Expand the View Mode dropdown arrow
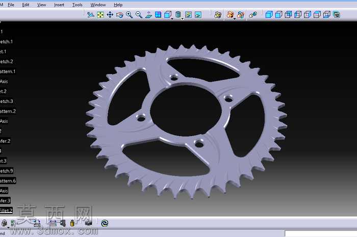Image resolution: width=357 pixels, height=237 pixels. click(x=183, y=19)
